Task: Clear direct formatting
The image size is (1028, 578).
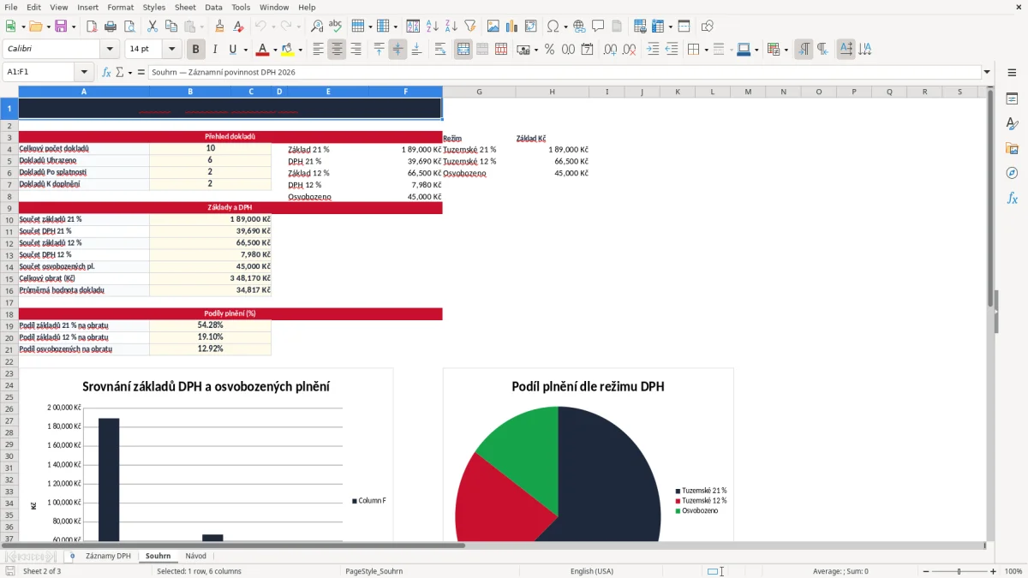Action: pos(238,27)
